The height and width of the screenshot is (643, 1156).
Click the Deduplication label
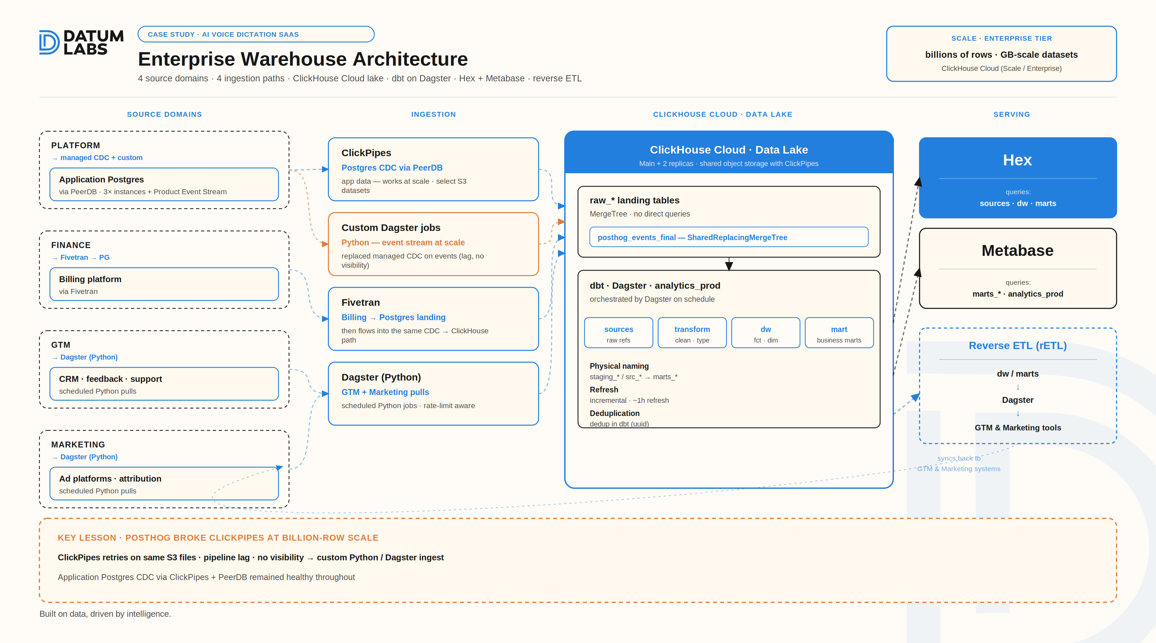[x=614, y=413]
